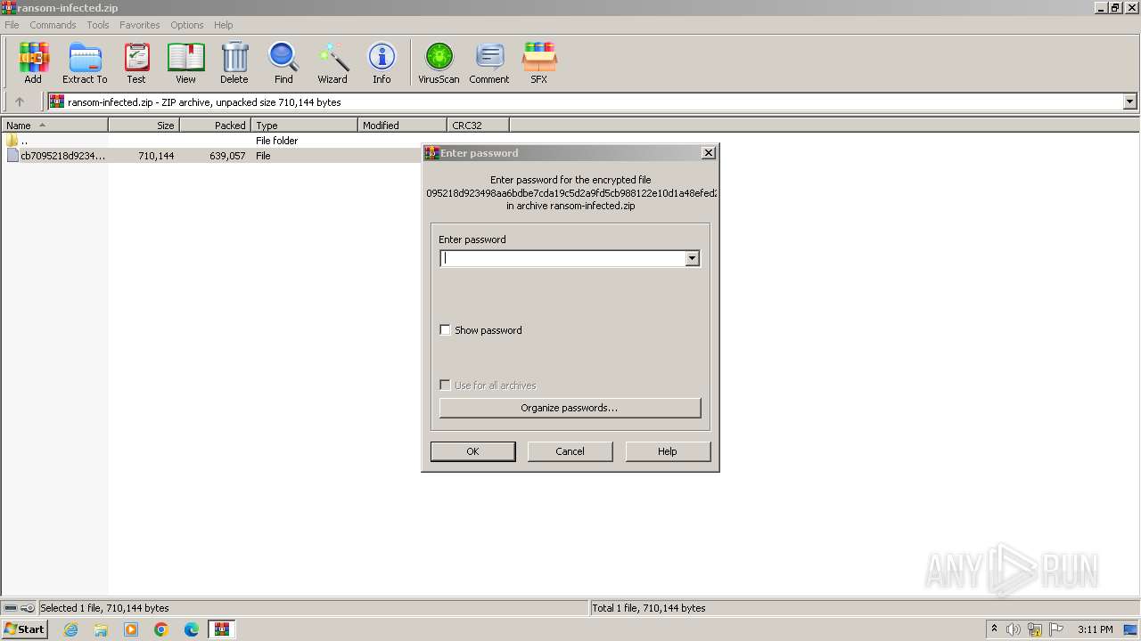
Task: Open the Options menu
Action: point(187,25)
